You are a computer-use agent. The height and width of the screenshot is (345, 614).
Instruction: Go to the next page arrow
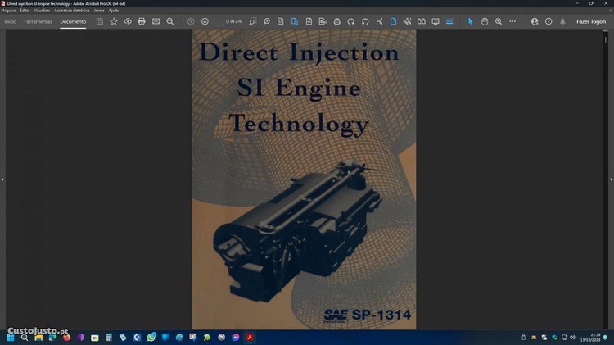(x=205, y=21)
